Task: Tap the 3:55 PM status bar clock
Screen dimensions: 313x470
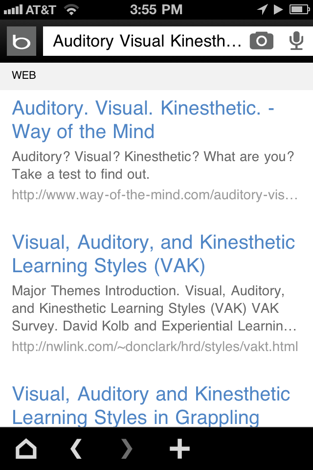Action: 156,9
